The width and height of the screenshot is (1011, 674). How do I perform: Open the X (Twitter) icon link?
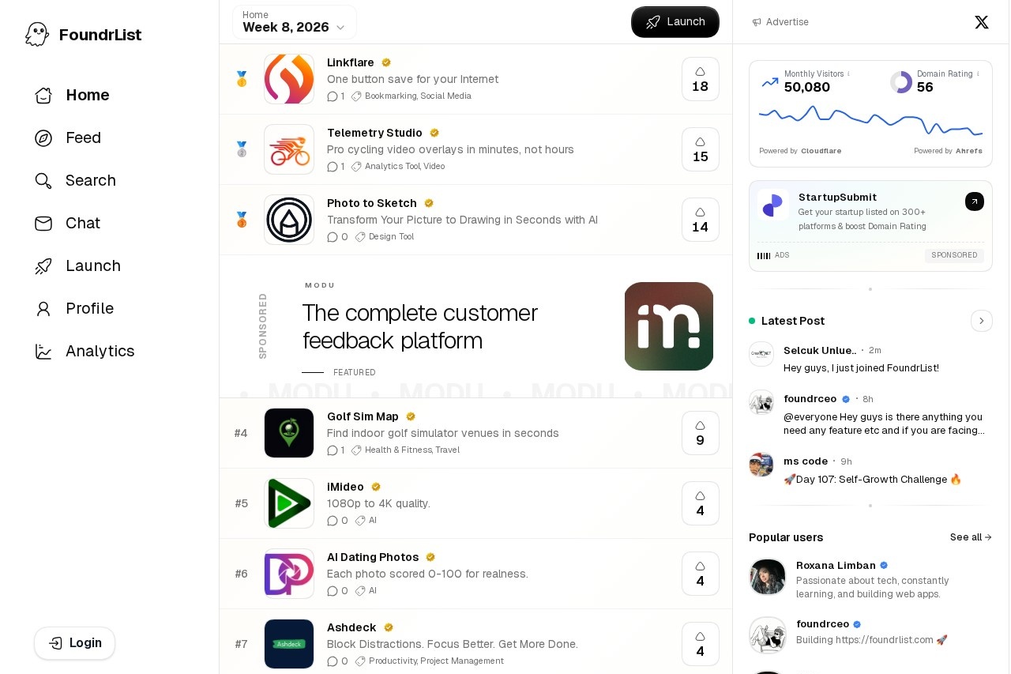981,22
